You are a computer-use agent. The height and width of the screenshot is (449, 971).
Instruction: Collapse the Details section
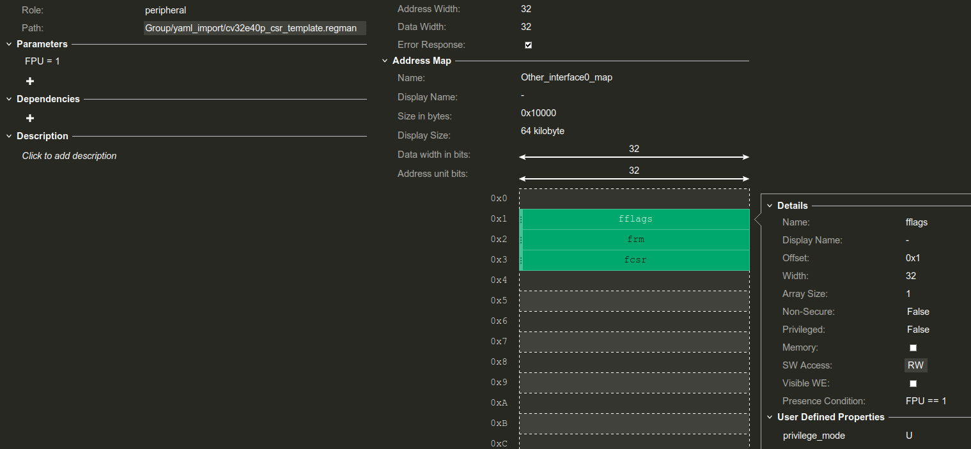point(770,206)
